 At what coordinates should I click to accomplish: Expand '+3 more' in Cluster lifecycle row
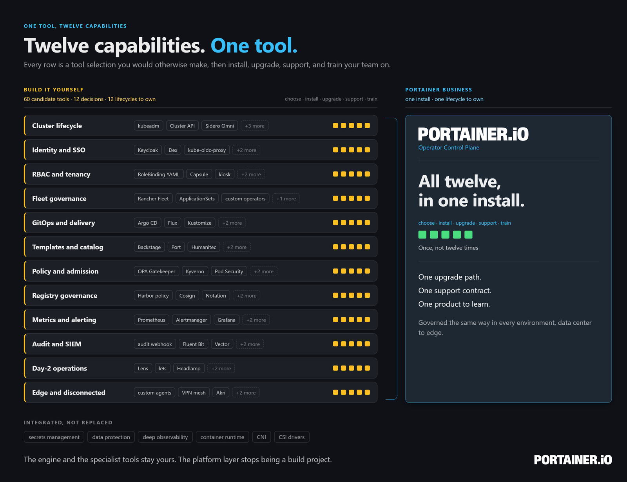tap(254, 126)
